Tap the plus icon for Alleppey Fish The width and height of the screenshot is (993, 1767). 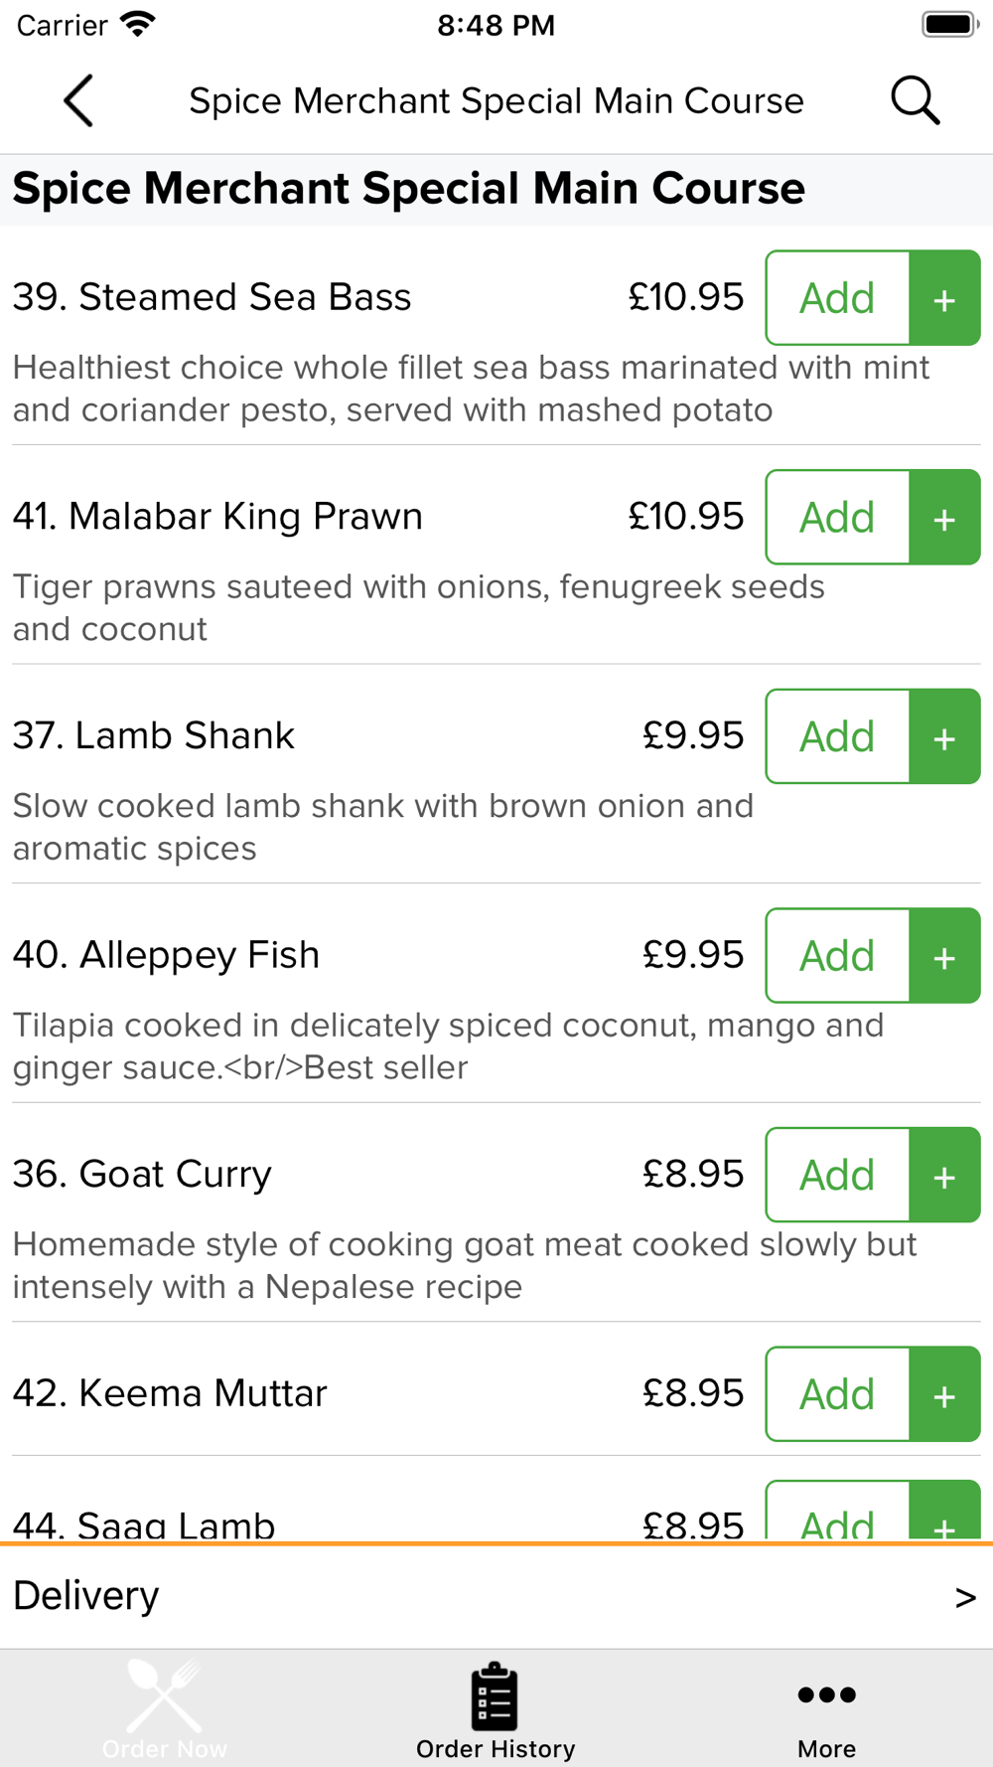(944, 956)
